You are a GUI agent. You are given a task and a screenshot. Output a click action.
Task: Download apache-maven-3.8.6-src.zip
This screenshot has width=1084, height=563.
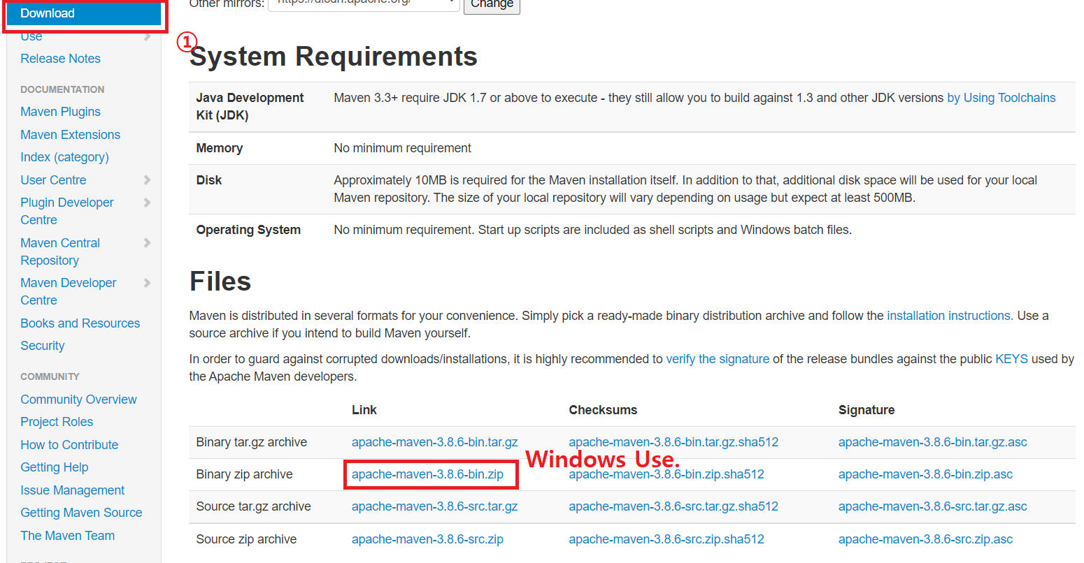tap(427, 539)
